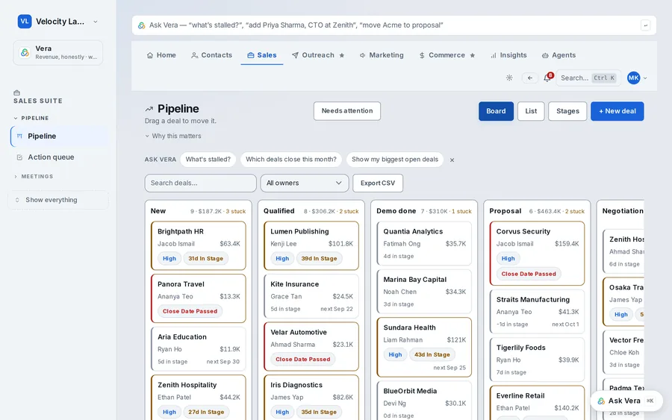672x420 pixels.
Task: Click the Vera logo in Ask bar
Action: [x=141, y=25]
